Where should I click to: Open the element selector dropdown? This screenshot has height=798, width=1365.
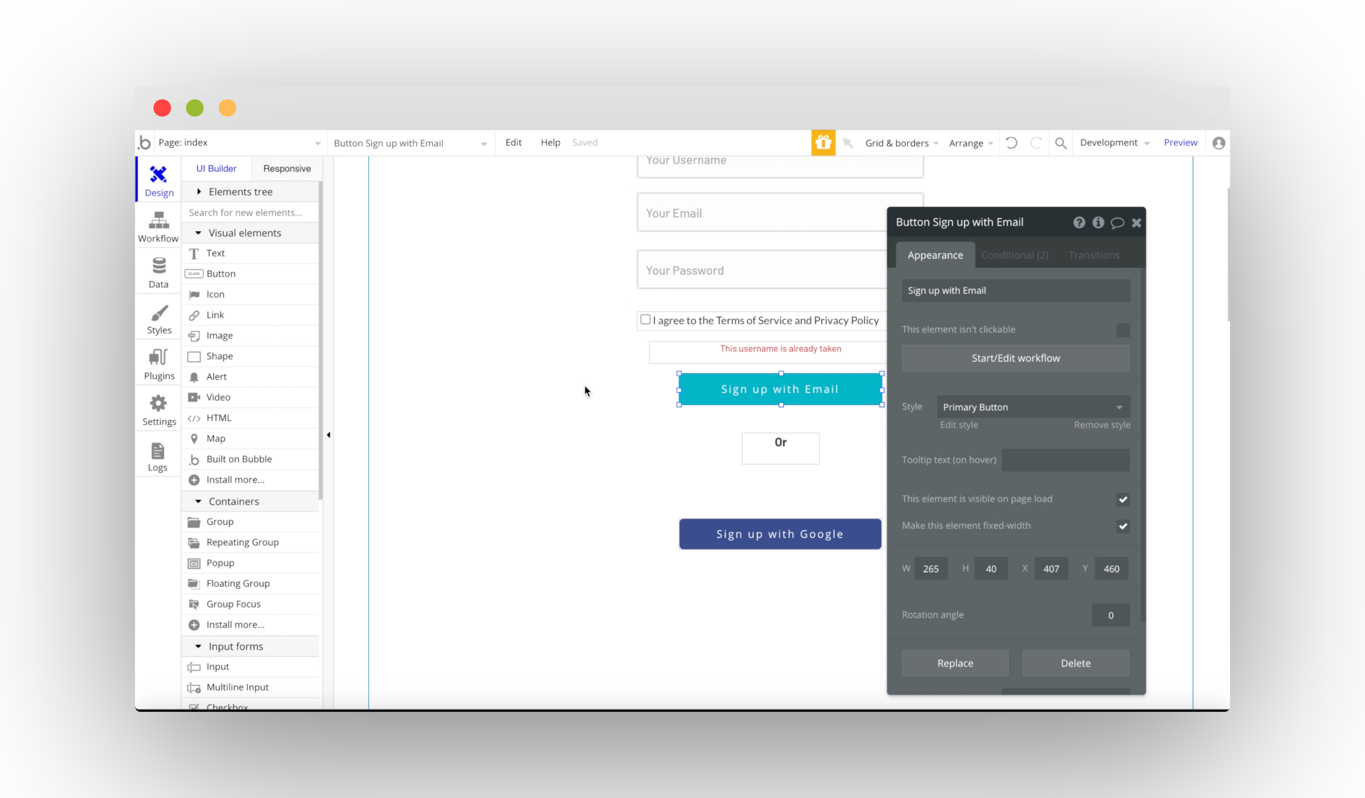[x=411, y=143]
